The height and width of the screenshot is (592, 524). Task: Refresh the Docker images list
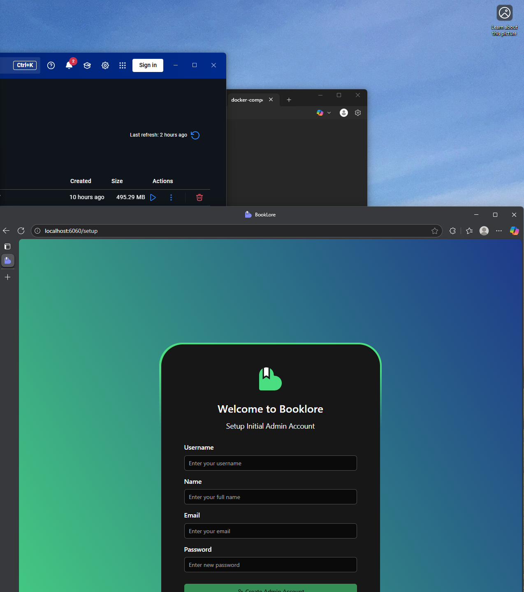(195, 135)
